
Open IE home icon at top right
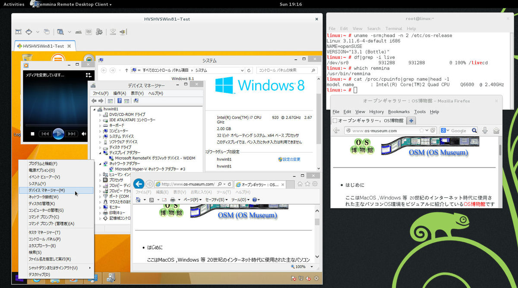pos(300,184)
